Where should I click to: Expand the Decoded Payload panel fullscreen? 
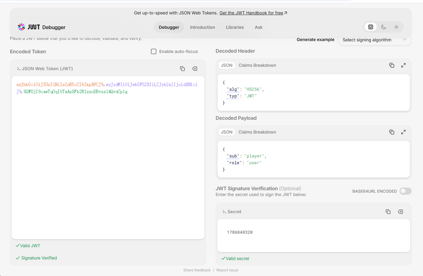pyautogui.click(x=403, y=132)
